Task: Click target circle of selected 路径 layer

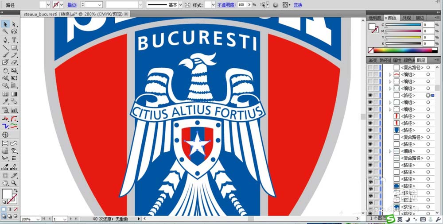Action: 428,96
